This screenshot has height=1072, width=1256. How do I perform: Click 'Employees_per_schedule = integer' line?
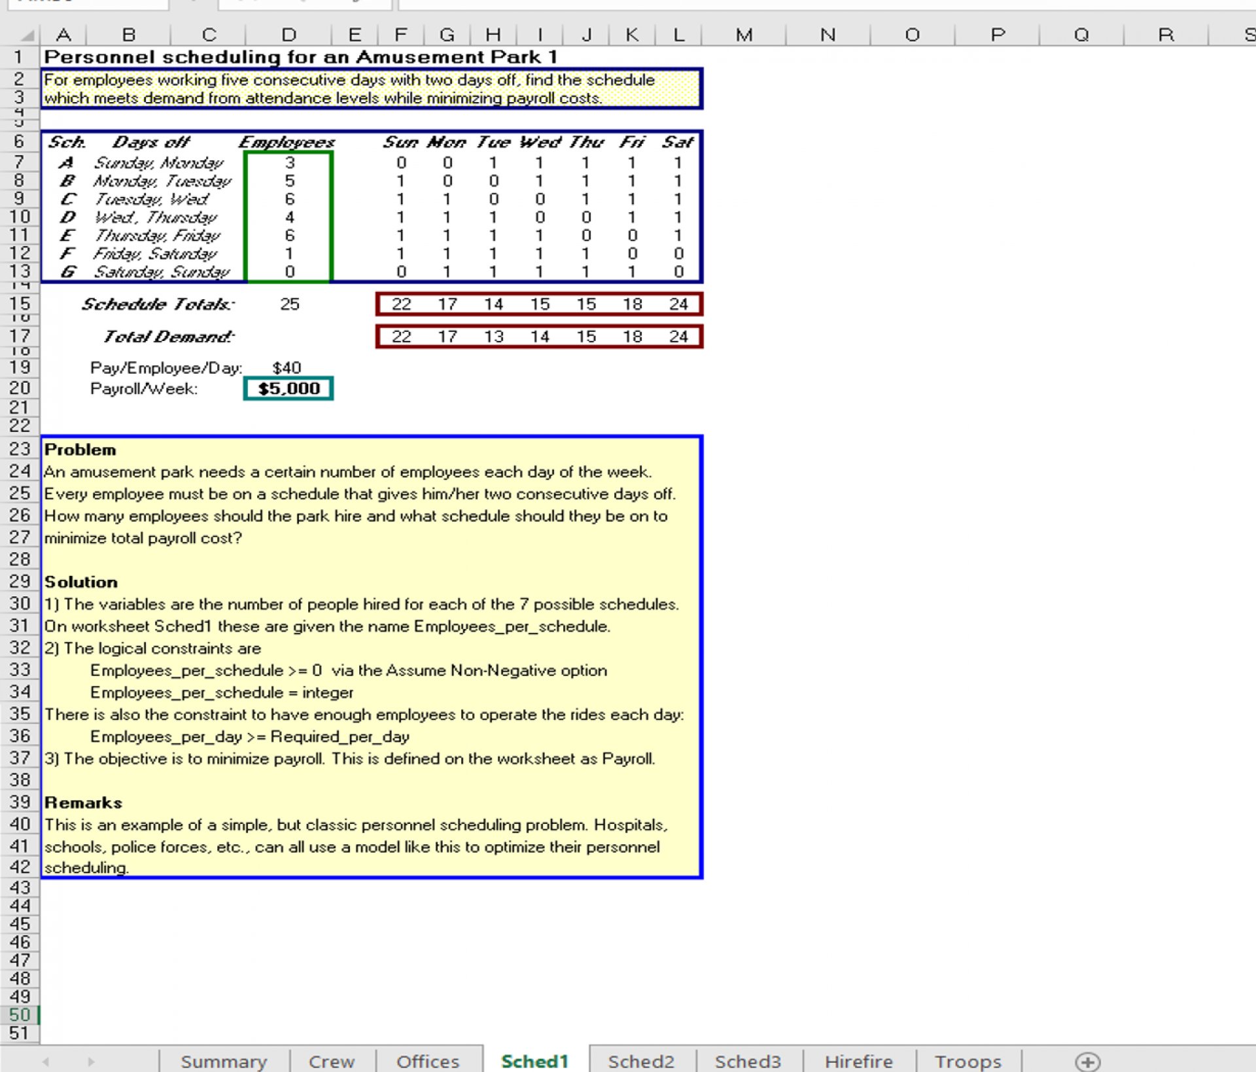(222, 692)
